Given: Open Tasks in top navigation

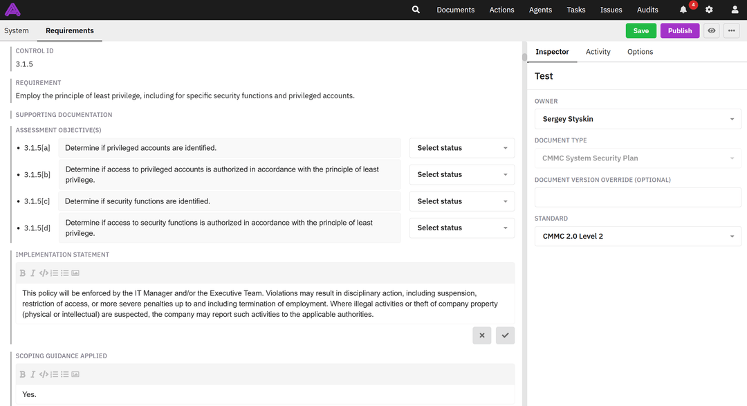Looking at the screenshot, I should [x=576, y=10].
